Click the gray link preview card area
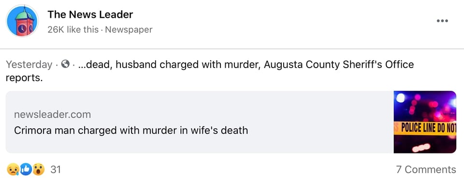The width and height of the screenshot is (464, 181). click(200, 122)
